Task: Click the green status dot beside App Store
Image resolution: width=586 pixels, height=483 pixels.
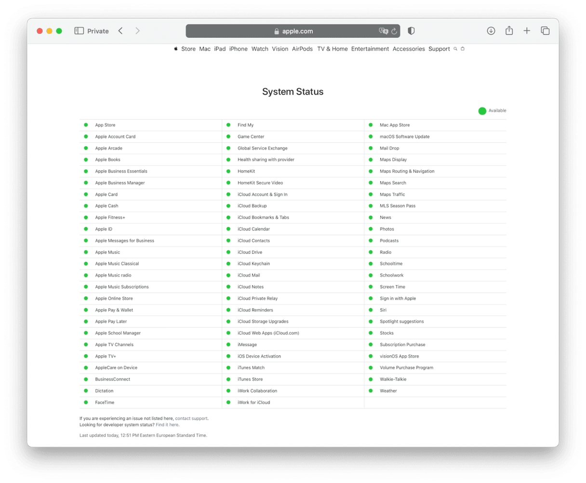Action: coord(86,125)
